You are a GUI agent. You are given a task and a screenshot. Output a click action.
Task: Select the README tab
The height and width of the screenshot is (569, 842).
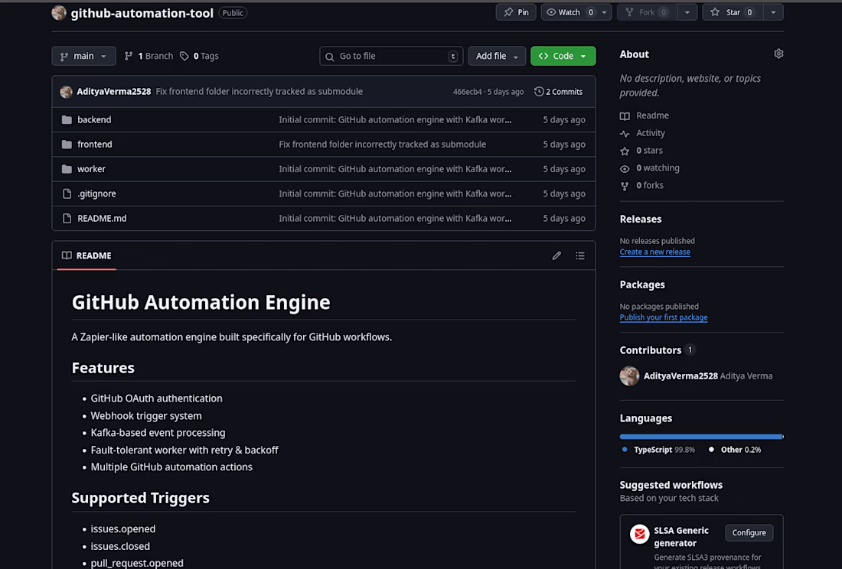(x=86, y=255)
